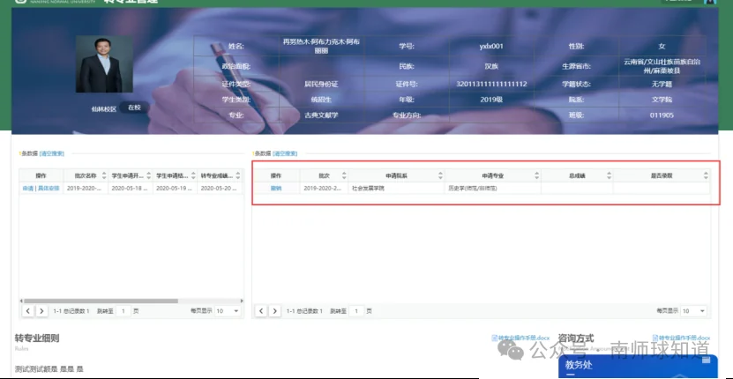
Task: Sort left table by 转专业成绩... column
Action: 238,175
